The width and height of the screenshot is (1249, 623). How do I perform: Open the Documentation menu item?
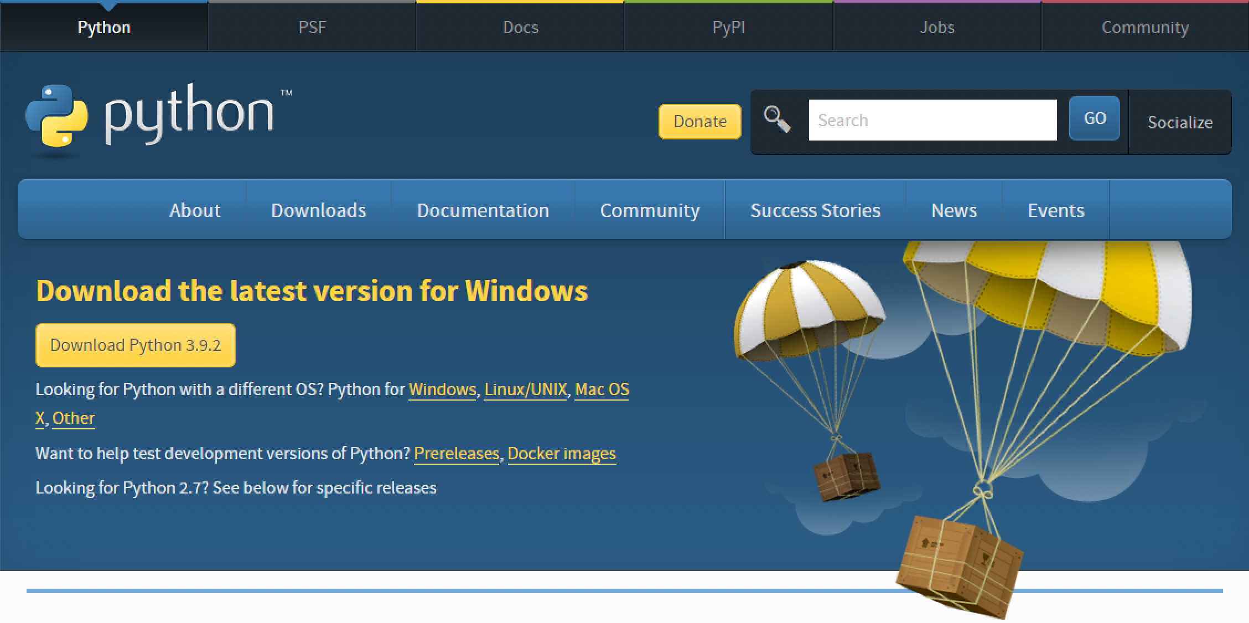click(x=483, y=210)
